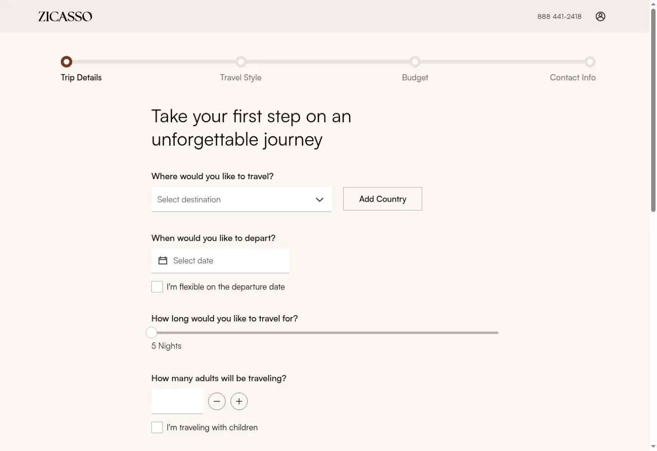Click 'When would you like to depart?' label
Screen dimensions: 657x451
(x=213, y=238)
